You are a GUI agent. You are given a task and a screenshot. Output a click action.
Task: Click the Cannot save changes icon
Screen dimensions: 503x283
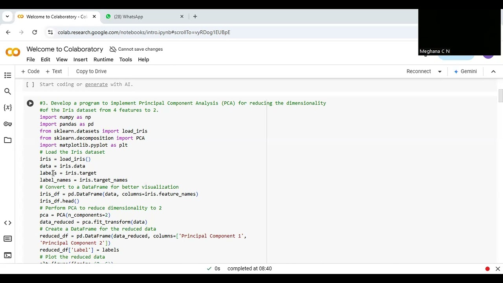tap(113, 49)
